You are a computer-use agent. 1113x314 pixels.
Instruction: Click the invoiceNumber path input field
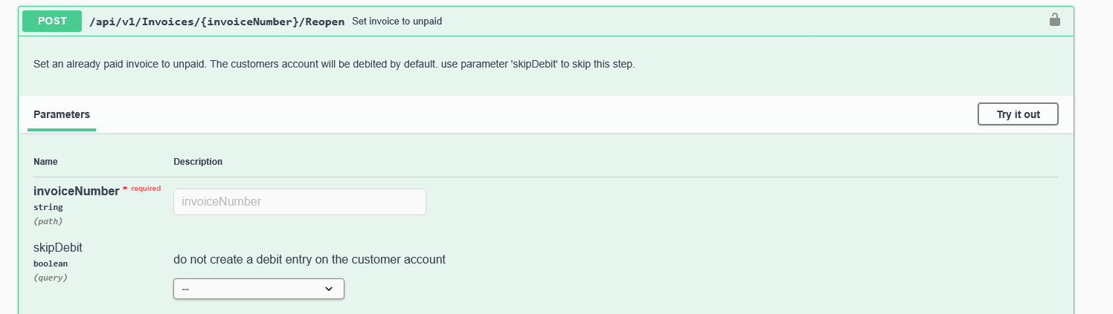(299, 202)
